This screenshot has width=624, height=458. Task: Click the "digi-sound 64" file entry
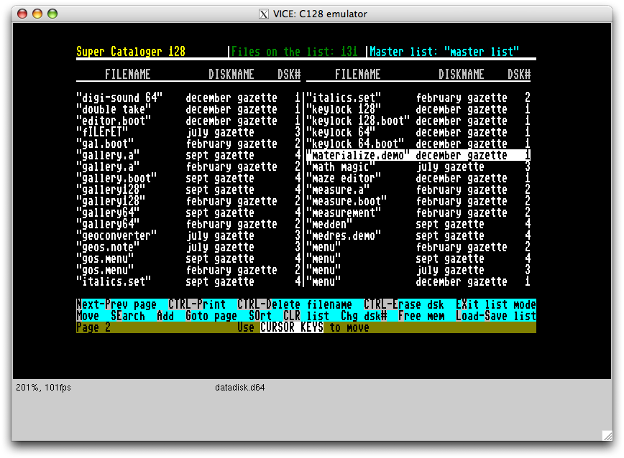(119, 98)
